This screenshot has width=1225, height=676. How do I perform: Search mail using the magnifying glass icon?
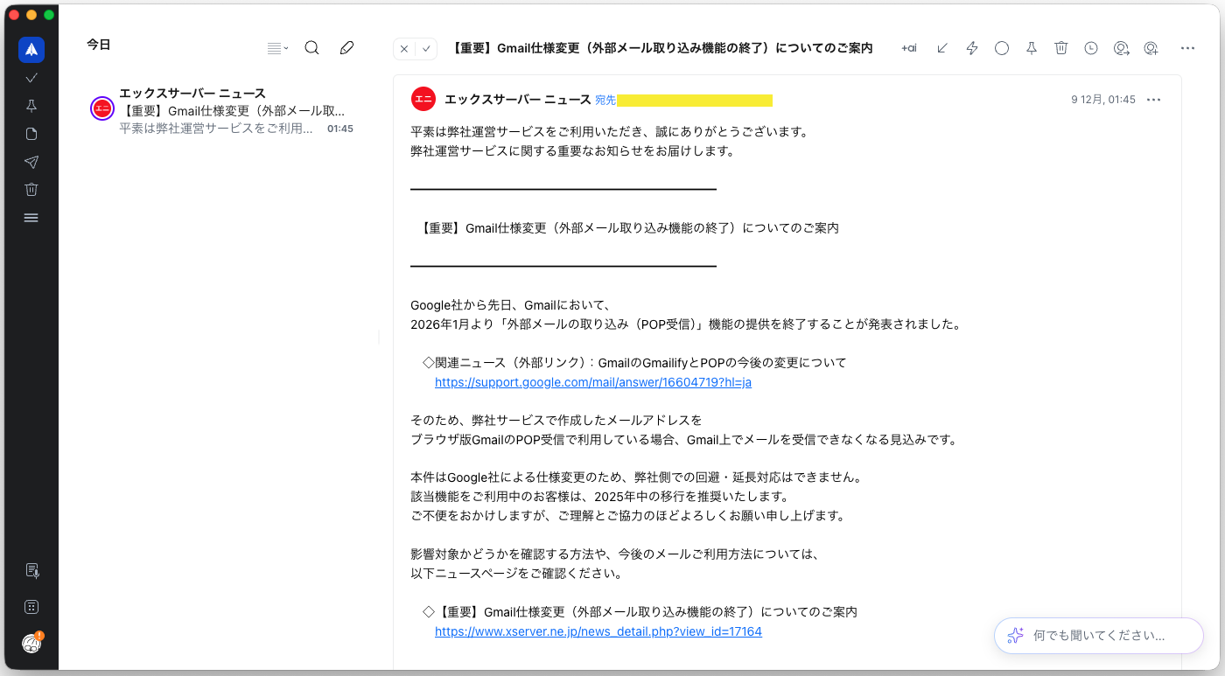(x=311, y=48)
